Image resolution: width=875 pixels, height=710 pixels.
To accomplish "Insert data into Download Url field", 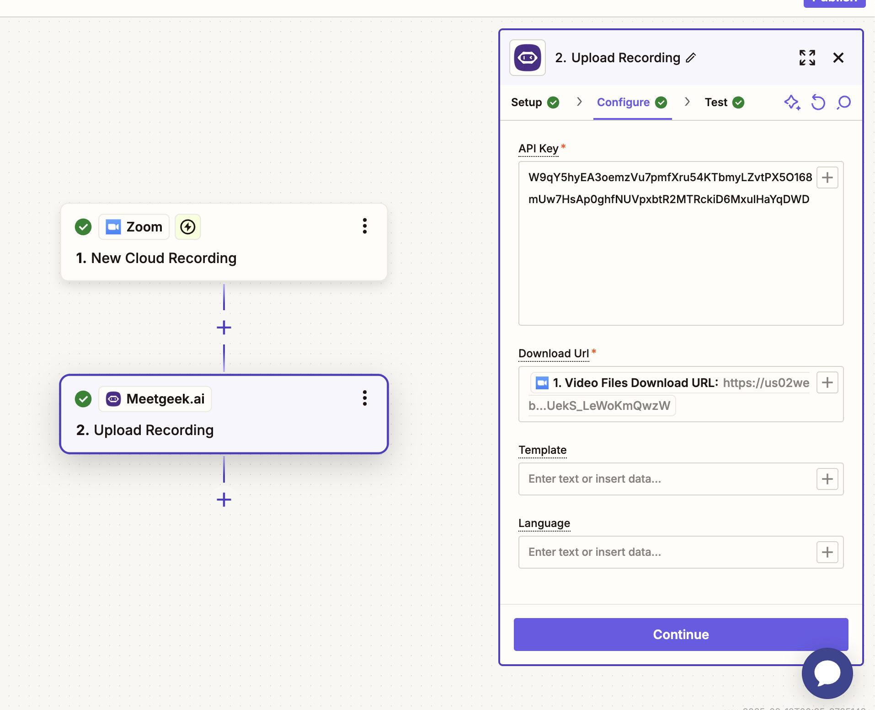I will 827,382.
